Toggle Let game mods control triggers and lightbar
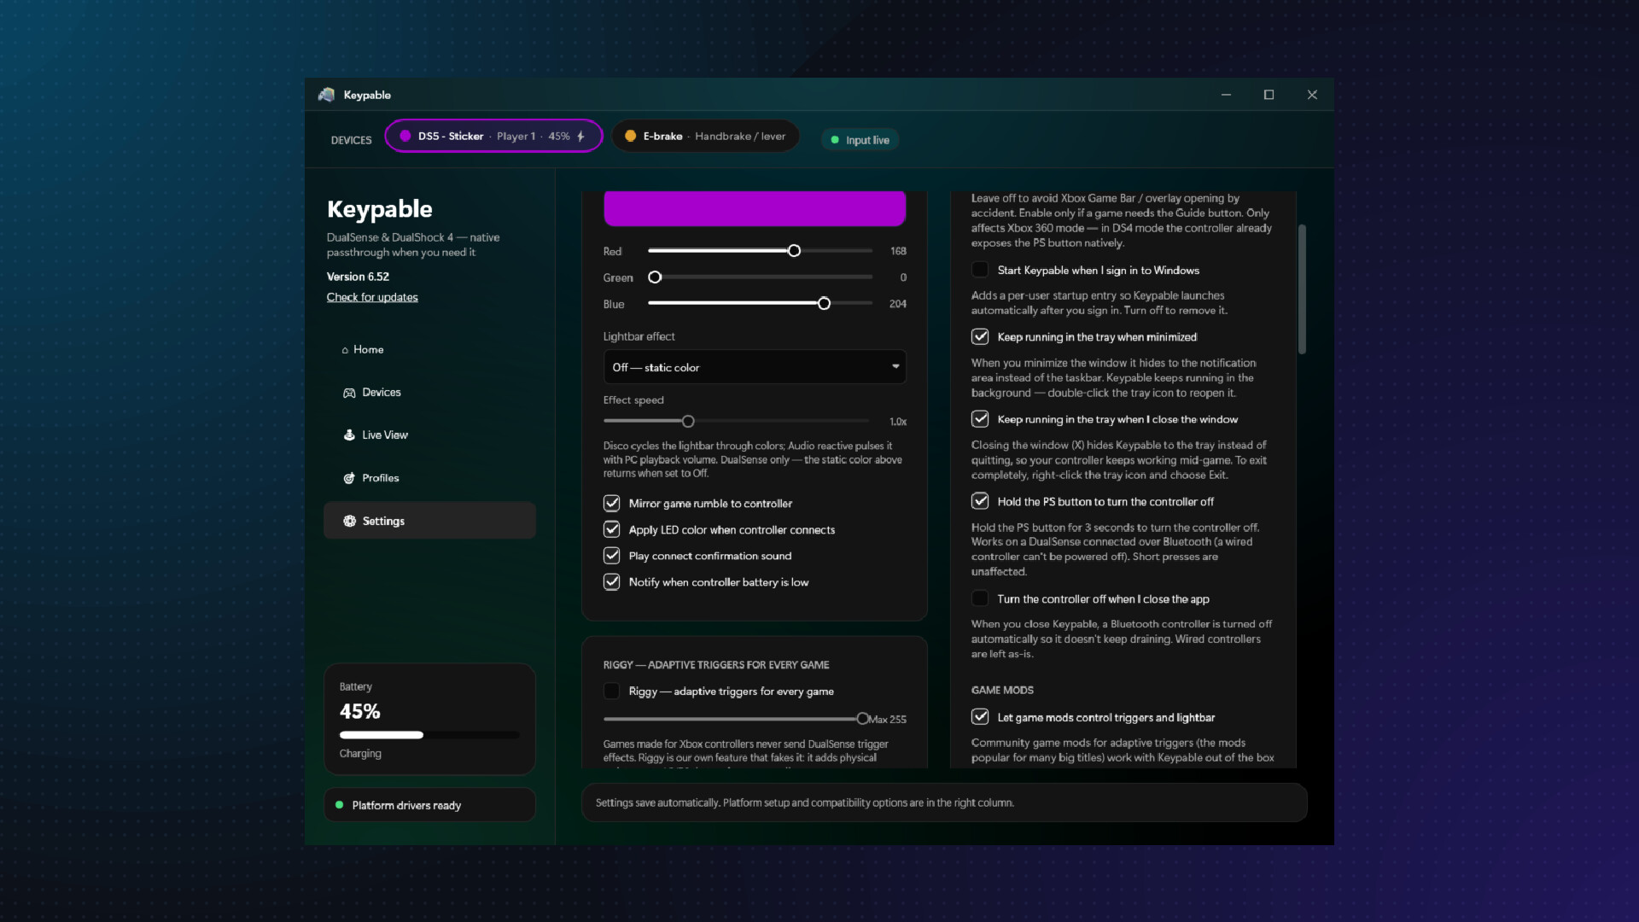Image resolution: width=1639 pixels, height=922 pixels. [x=980, y=717]
